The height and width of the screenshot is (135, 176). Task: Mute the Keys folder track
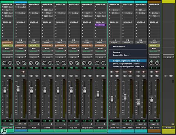point(171,76)
